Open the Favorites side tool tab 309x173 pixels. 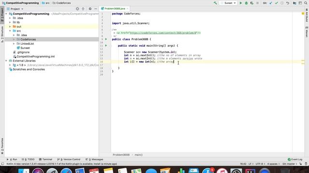pos(2,146)
